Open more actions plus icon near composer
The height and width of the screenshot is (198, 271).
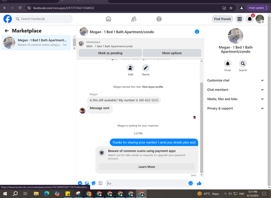coord(80,183)
